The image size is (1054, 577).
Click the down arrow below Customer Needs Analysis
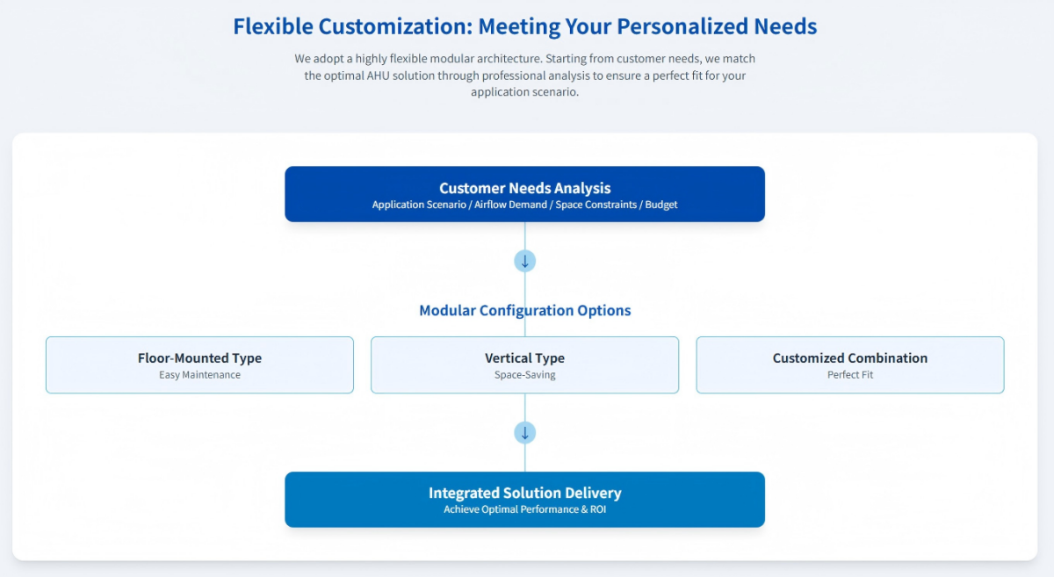[525, 261]
